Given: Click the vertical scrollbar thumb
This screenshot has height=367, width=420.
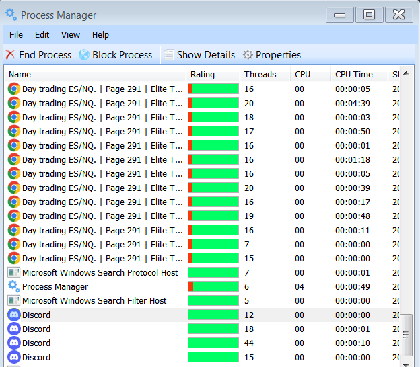Looking at the screenshot, I should (406, 335).
